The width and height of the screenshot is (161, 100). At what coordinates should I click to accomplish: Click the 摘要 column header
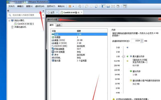pos(79,31)
